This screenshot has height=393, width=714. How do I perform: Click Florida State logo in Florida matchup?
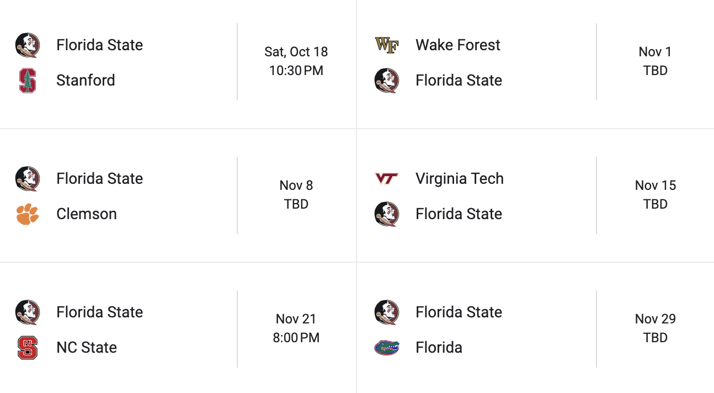tap(386, 312)
